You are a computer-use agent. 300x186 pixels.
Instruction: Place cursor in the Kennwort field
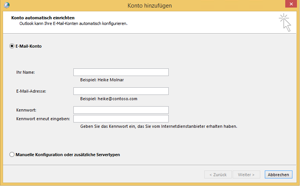click(121, 110)
